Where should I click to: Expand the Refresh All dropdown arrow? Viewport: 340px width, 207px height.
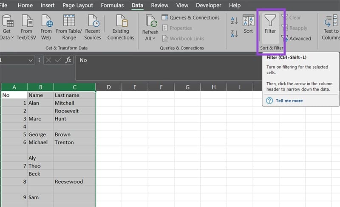tap(154, 39)
